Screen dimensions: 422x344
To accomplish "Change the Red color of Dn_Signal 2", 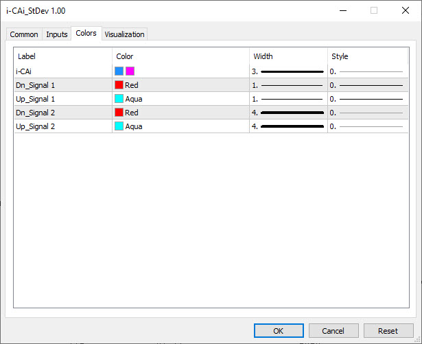I will click(119, 113).
